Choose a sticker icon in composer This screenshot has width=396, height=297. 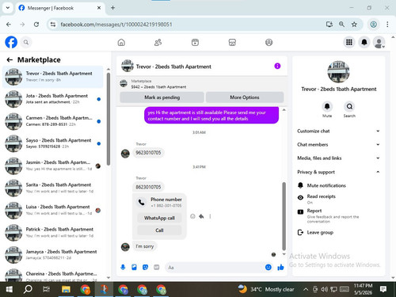click(145, 268)
